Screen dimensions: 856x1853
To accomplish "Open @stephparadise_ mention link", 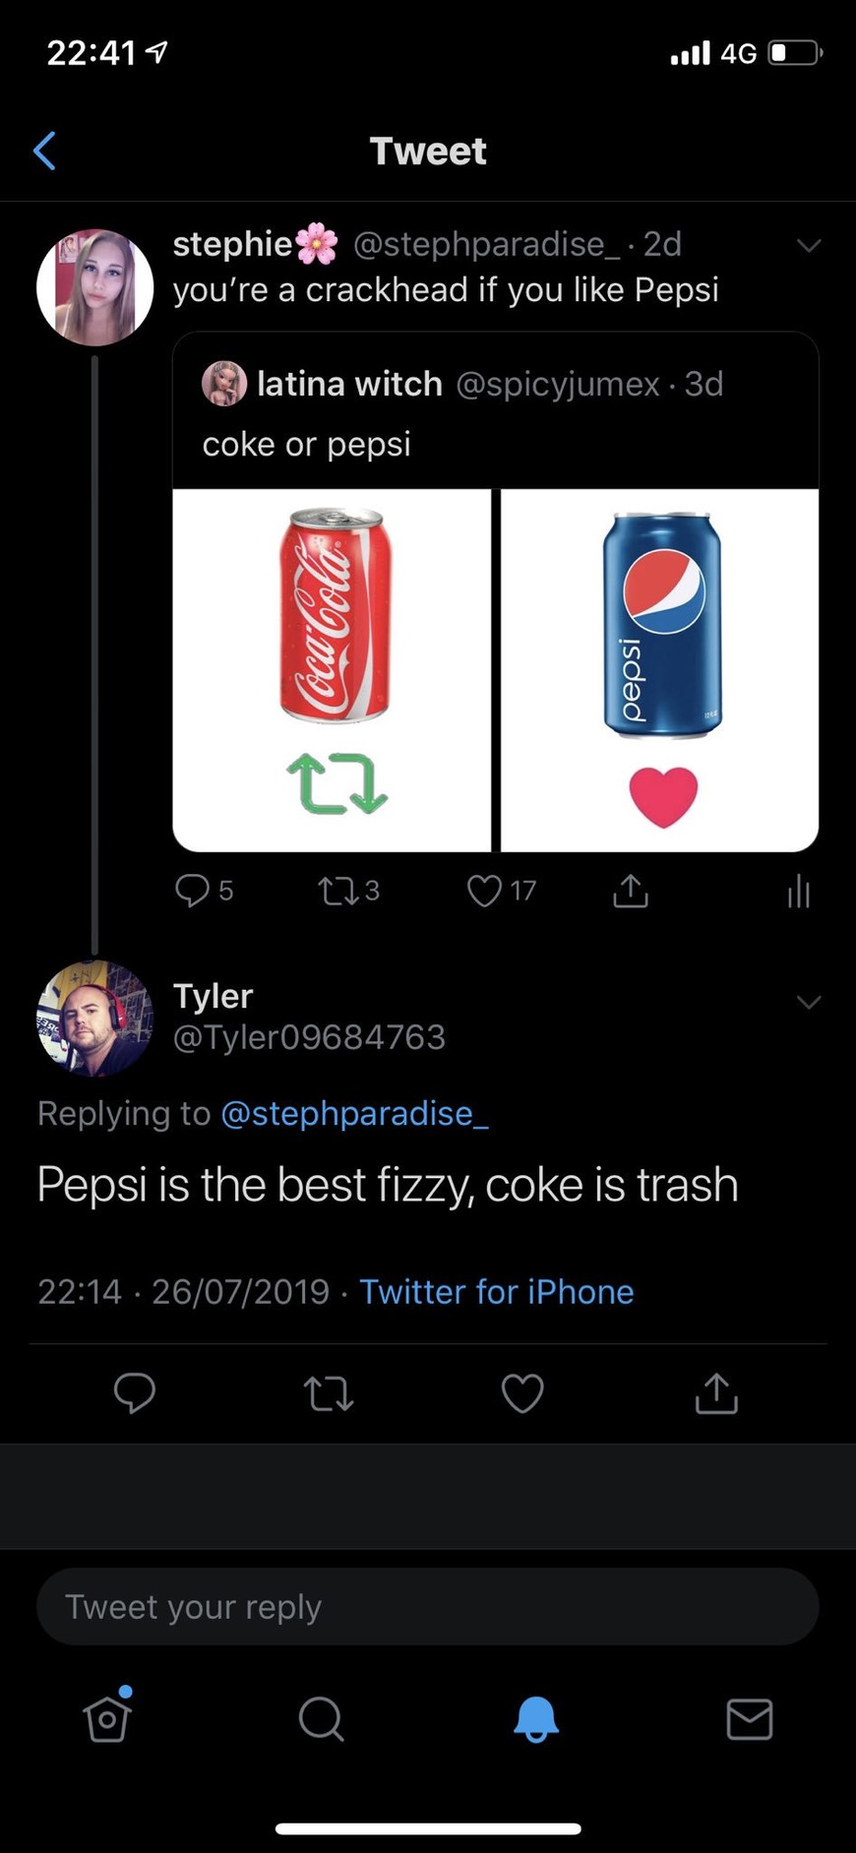I will (354, 1113).
